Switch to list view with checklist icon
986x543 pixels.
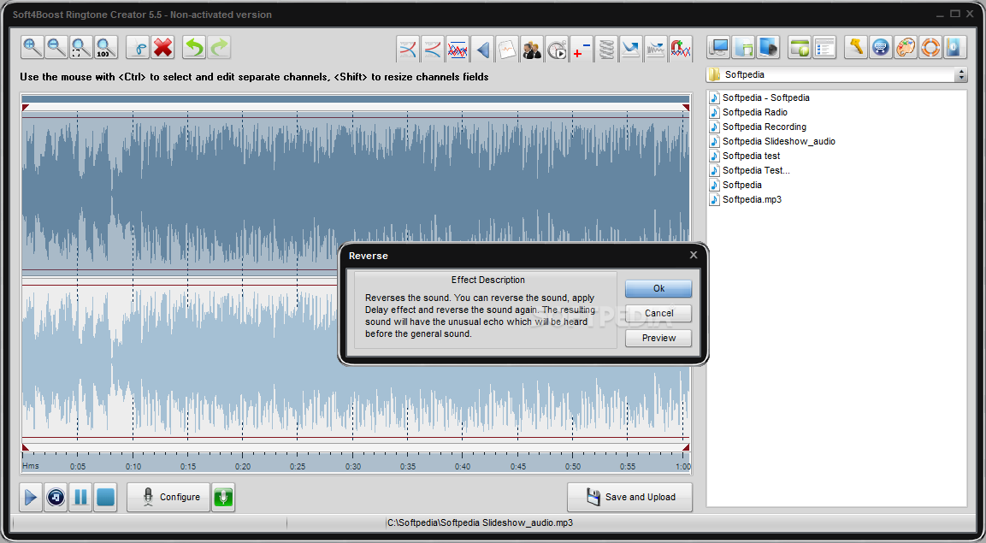[x=824, y=47]
